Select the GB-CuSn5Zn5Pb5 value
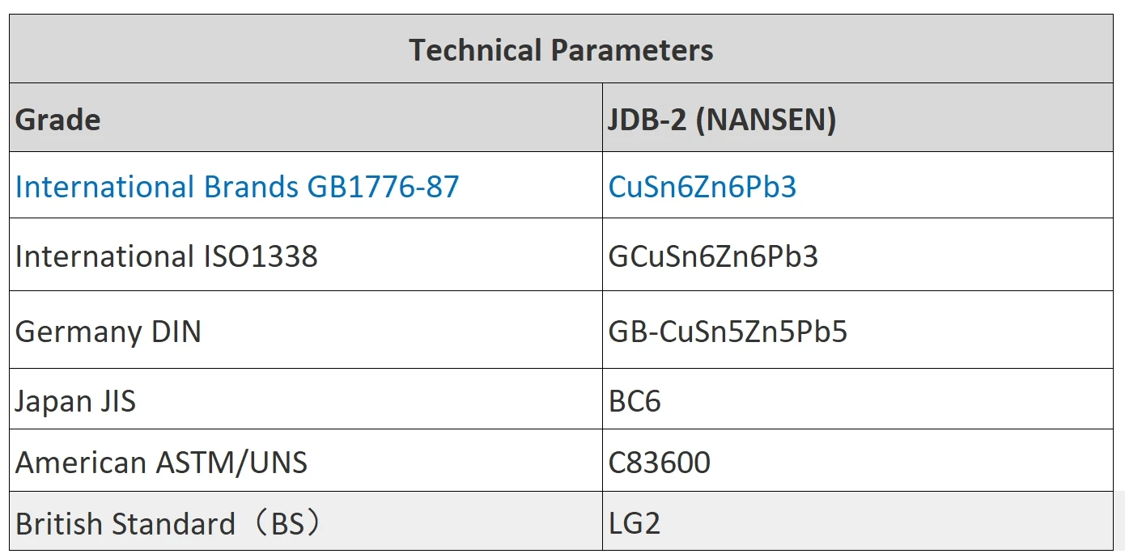This screenshot has height=558, width=1125. point(728,332)
